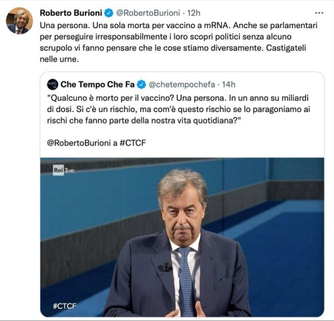Click the 12h tweet timestamp

point(194,13)
